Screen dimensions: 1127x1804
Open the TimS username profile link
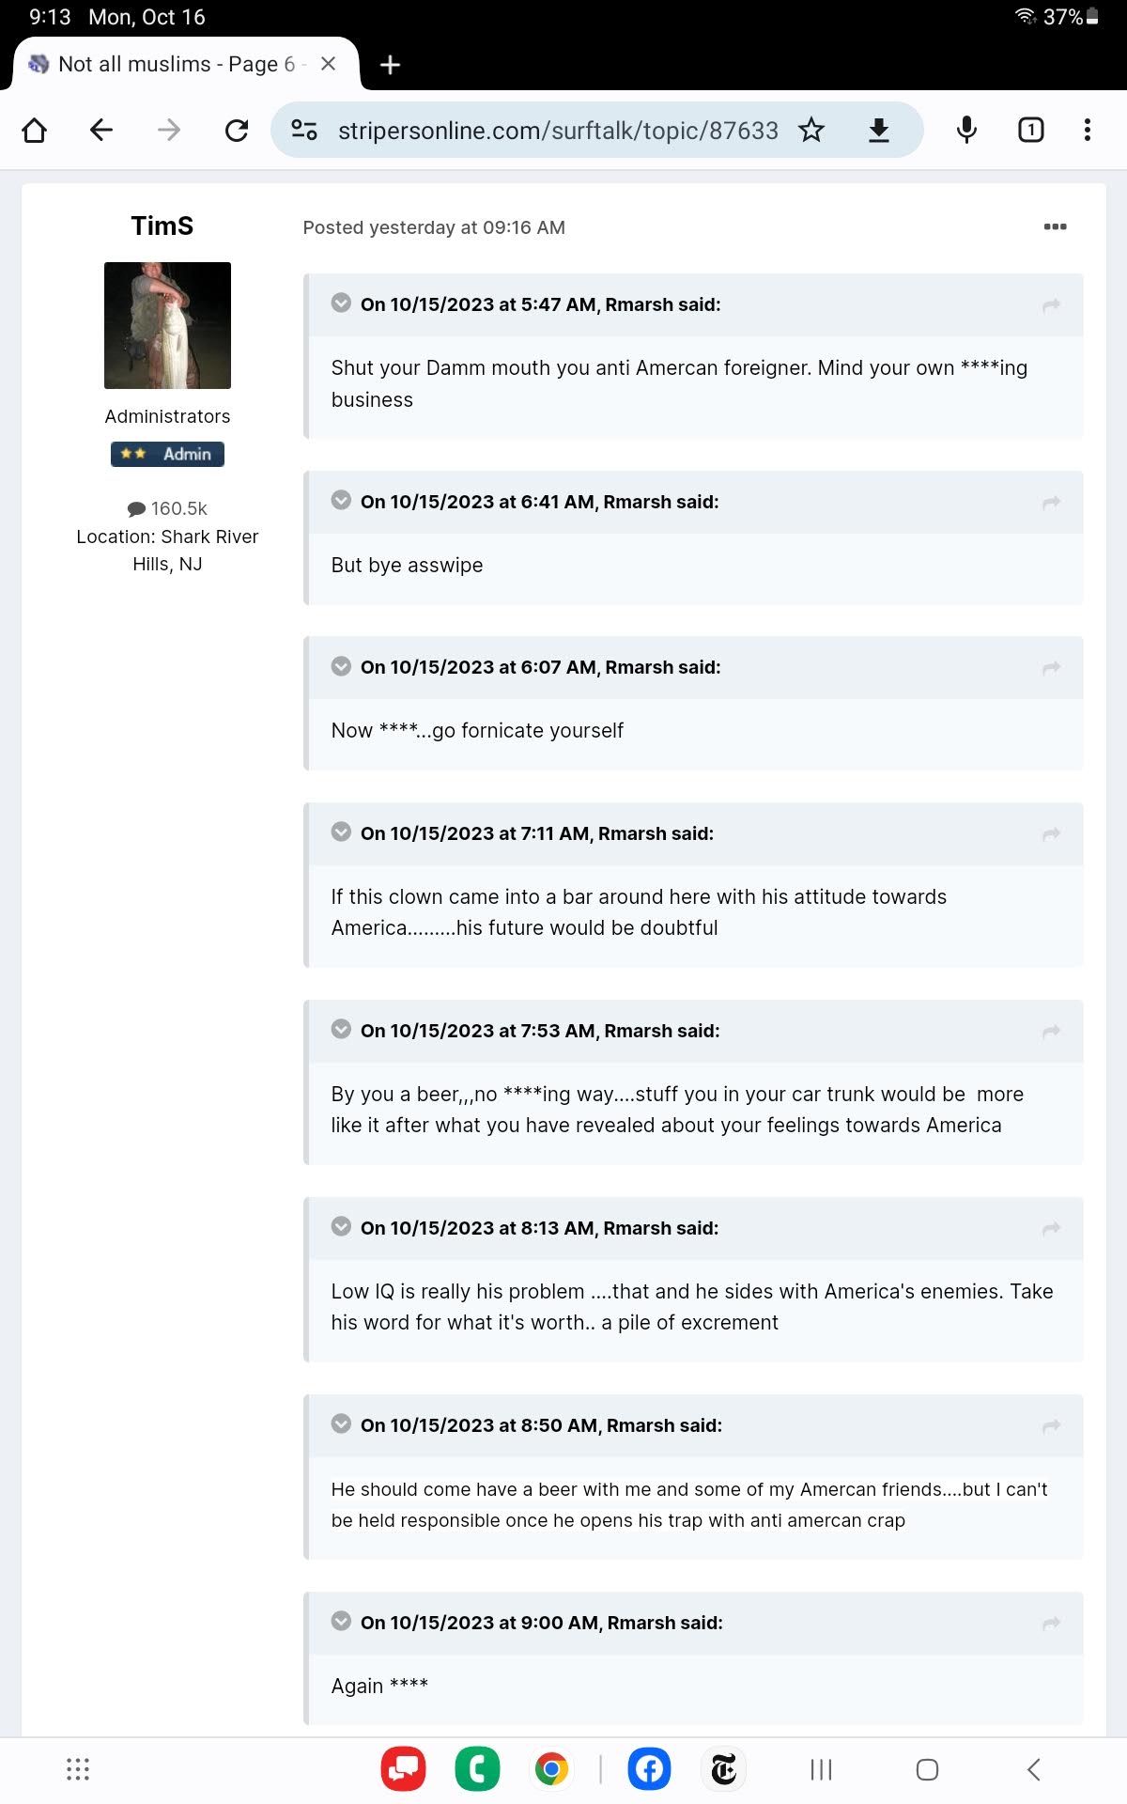click(162, 225)
